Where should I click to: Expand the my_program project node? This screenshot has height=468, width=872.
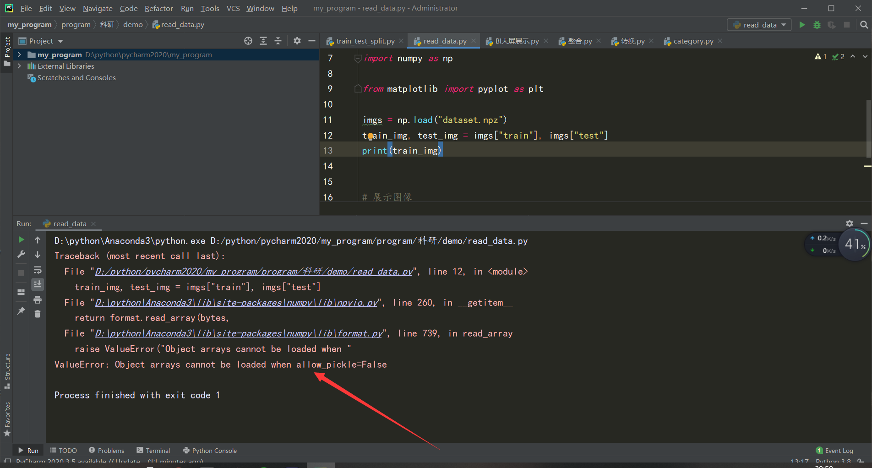coord(19,54)
